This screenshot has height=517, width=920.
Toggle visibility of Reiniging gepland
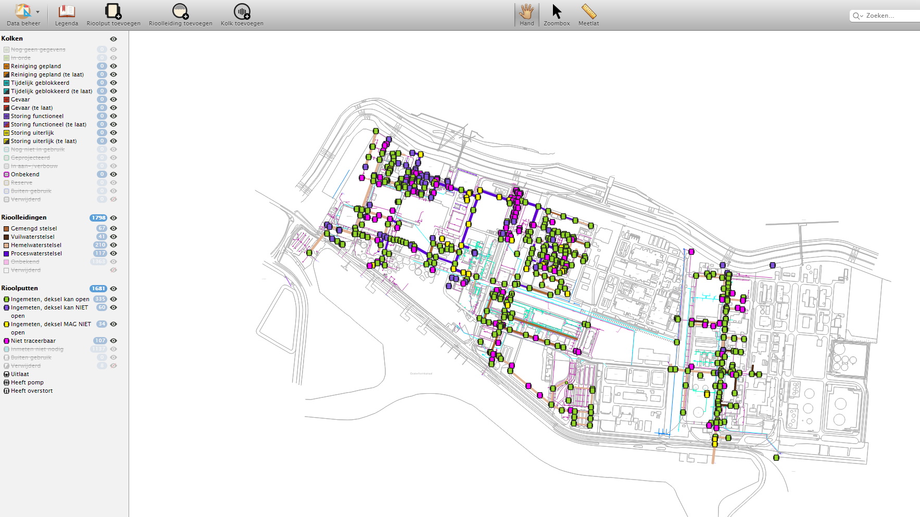click(114, 66)
